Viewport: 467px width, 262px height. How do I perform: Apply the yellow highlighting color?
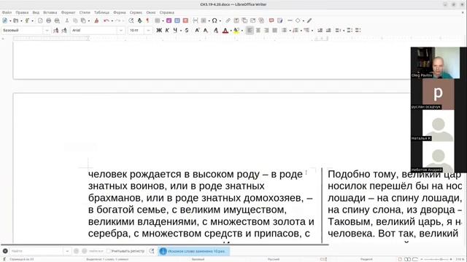[236, 31]
